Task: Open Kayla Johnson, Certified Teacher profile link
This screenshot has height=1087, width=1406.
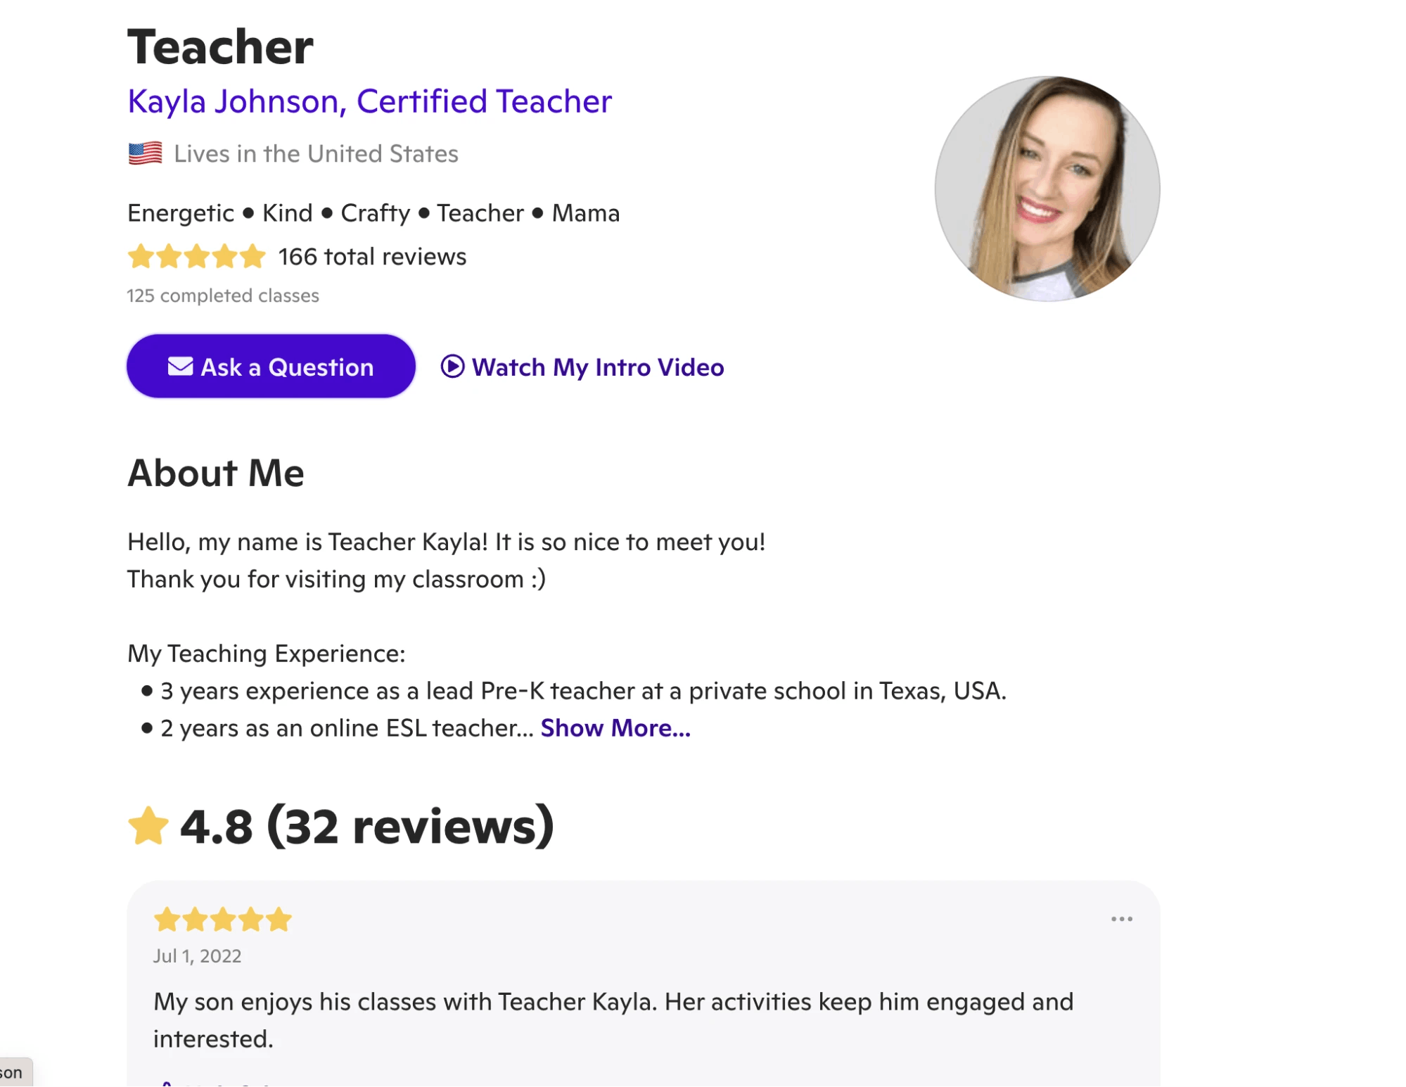Action: coord(369,101)
